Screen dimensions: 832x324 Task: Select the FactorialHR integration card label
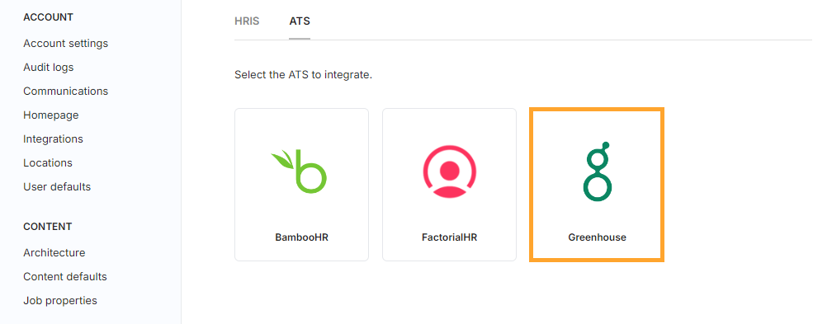pyautogui.click(x=449, y=237)
